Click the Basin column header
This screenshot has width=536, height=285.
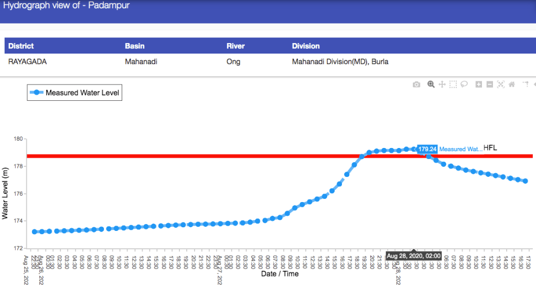[x=135, y=46]
